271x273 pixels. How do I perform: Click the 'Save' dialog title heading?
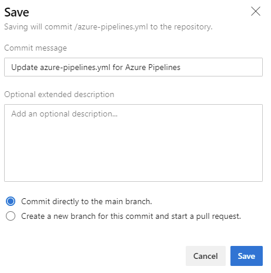tap(16, 12)
